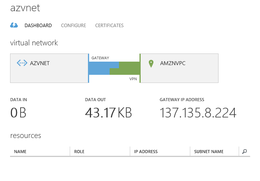Click the green AMZNVPC location pin icon
Image resolution: width=260 pixels, height=181 pixels.
[x=151, y=64]
